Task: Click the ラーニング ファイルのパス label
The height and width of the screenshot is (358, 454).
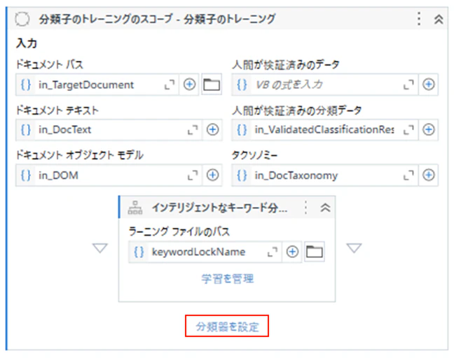Action: [x=179, y=231]
